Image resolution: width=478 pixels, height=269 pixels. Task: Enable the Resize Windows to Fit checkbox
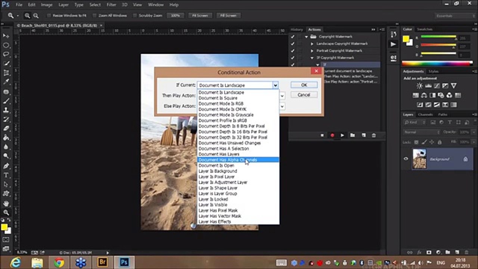[x=49, y=16]
